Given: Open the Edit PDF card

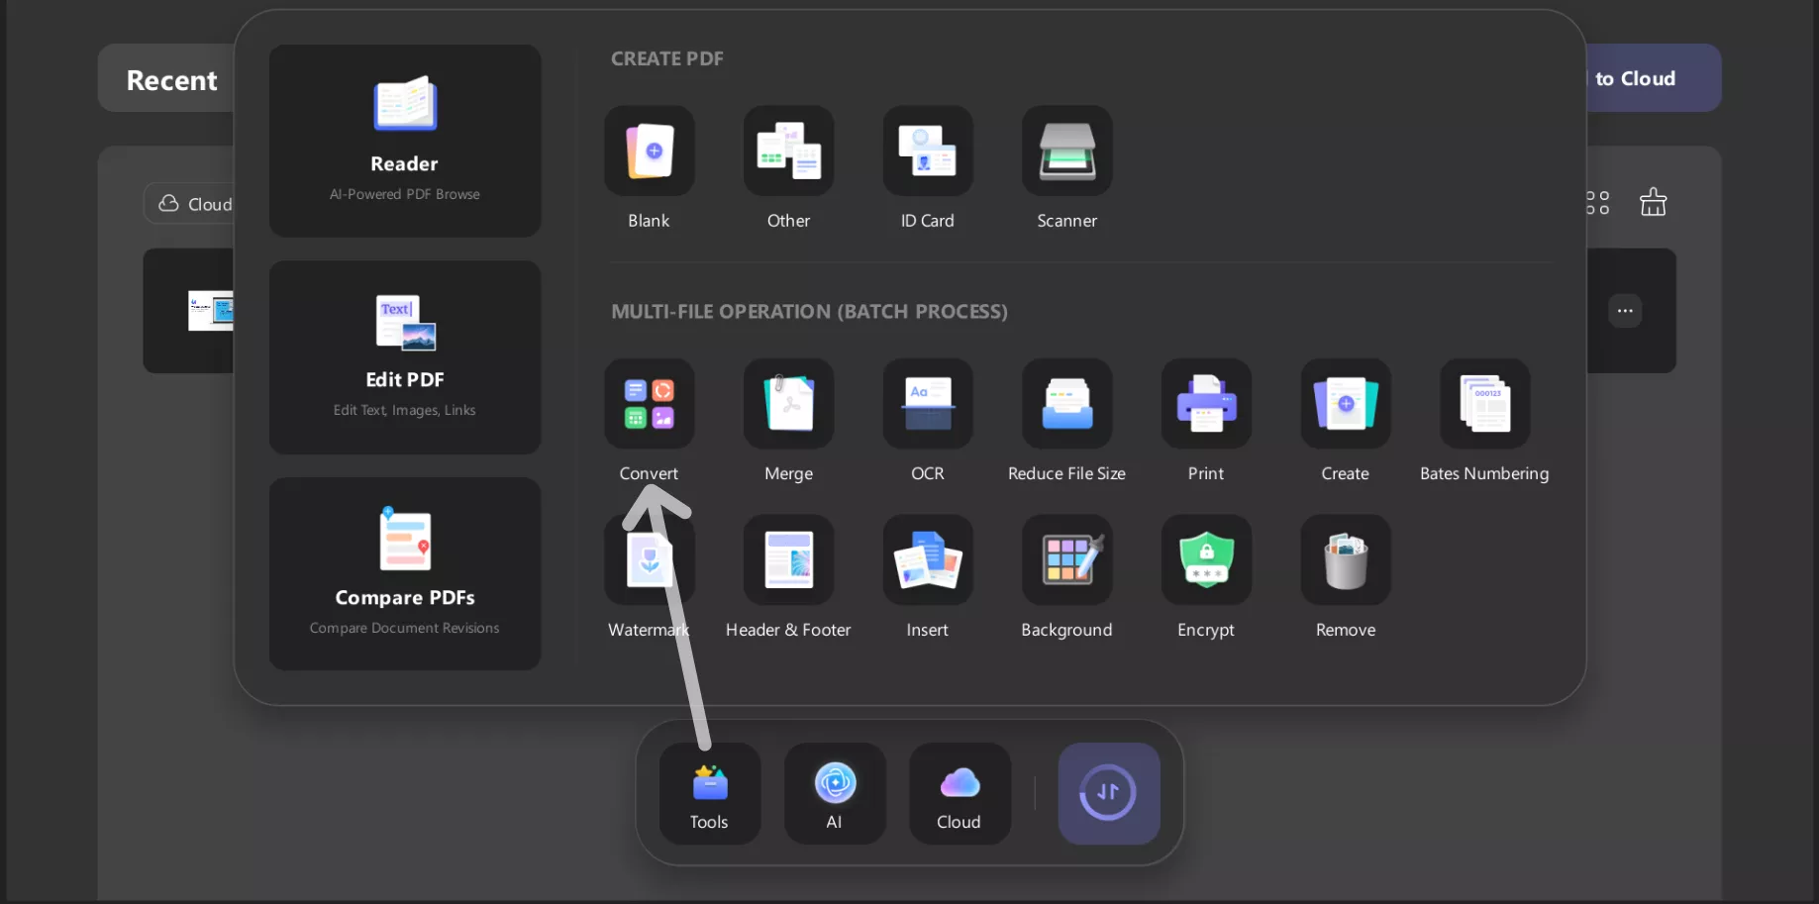Looking at the screenshot, I should pos(405,357).
